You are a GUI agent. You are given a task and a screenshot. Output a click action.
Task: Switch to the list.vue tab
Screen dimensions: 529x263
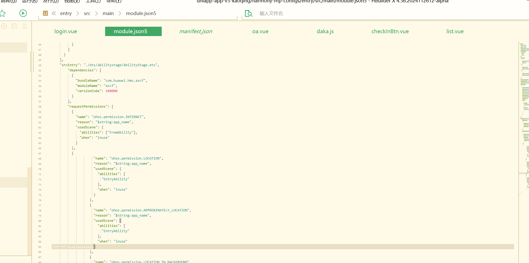(455, 31)
